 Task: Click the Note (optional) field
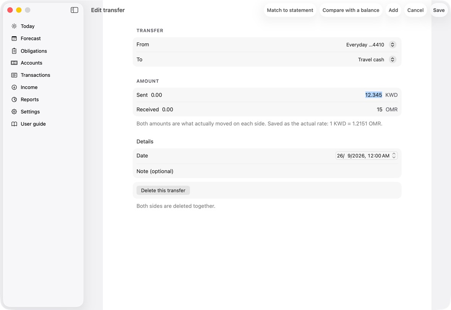(x=267, y=171)
